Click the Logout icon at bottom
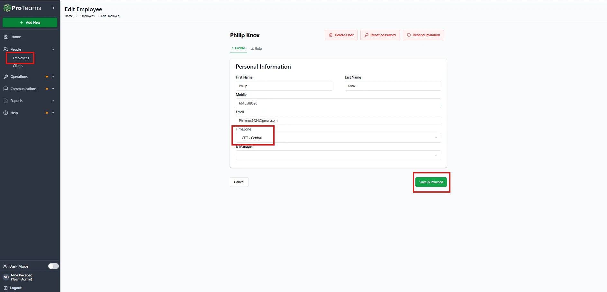The width and height of the screenshot is (607, 292). 5,288
